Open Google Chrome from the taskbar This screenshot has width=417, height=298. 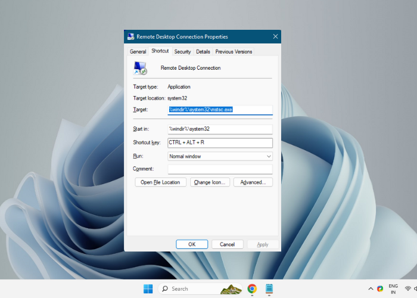[x=252, y=288]
